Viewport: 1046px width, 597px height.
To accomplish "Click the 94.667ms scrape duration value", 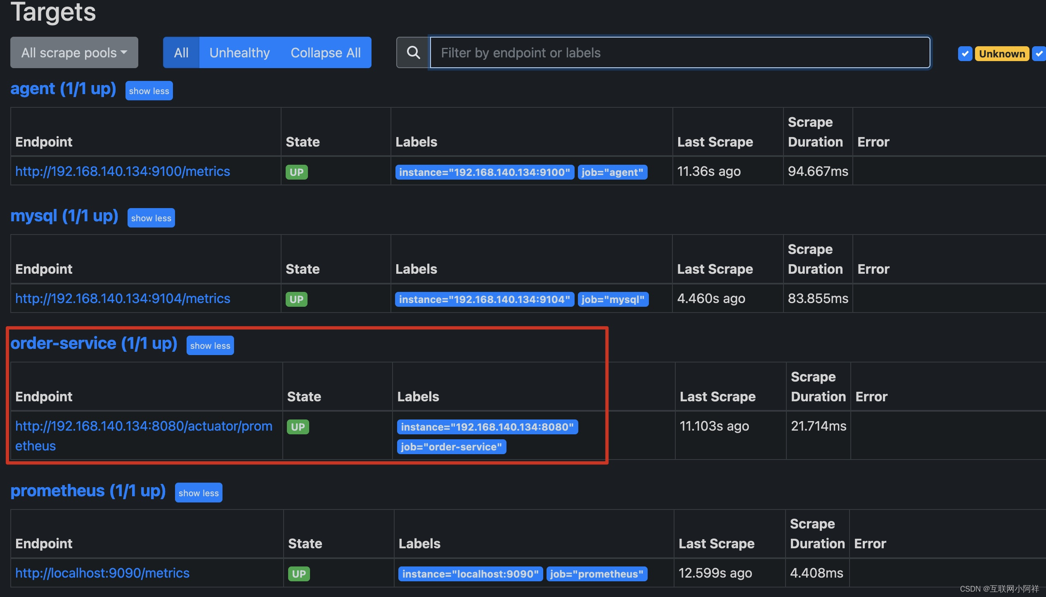I will coord(818,171).
